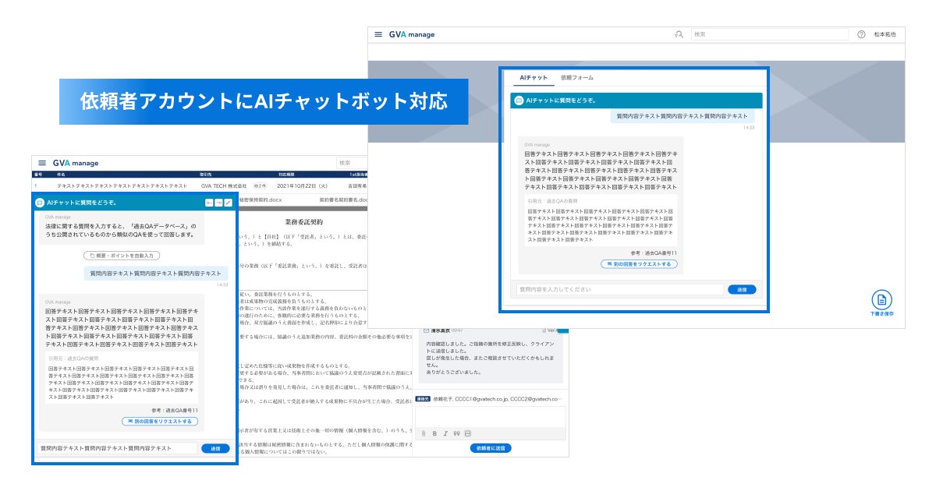Click 別の回答をリクエストする in right chat window
936x491 pixels.
point(640,264)
